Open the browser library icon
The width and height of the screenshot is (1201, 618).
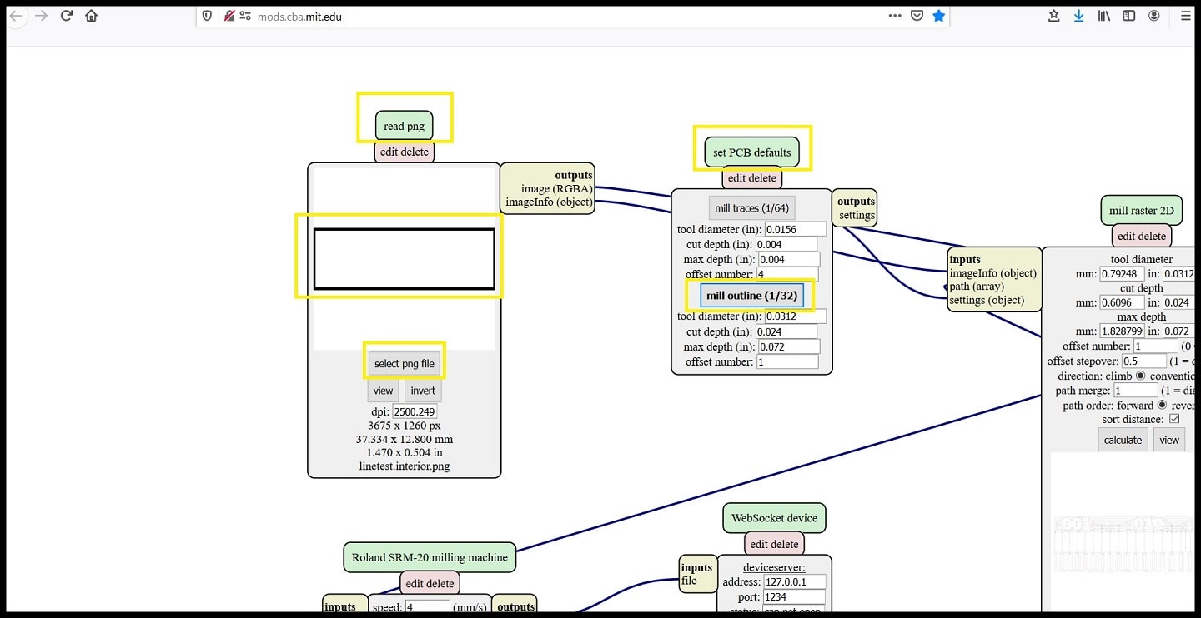click(1103, 16)
